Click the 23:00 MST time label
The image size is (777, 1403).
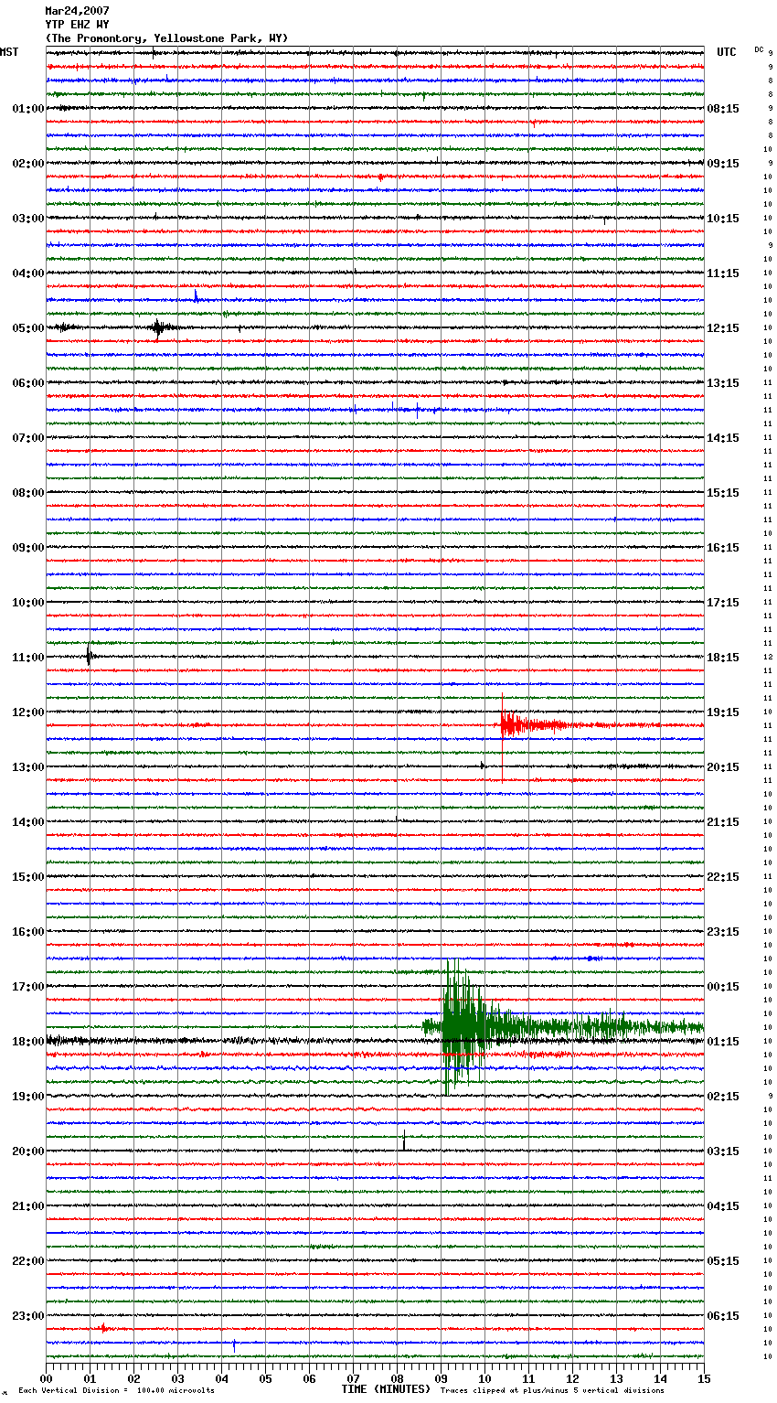click(x=28, y=1316)
